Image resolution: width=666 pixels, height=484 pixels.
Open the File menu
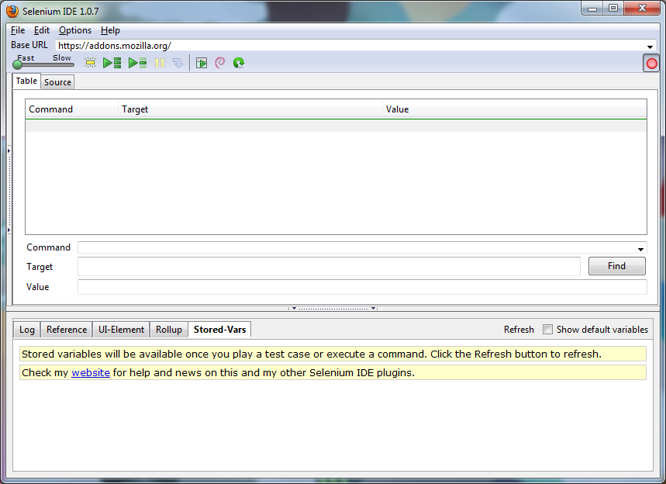(18, 30)
